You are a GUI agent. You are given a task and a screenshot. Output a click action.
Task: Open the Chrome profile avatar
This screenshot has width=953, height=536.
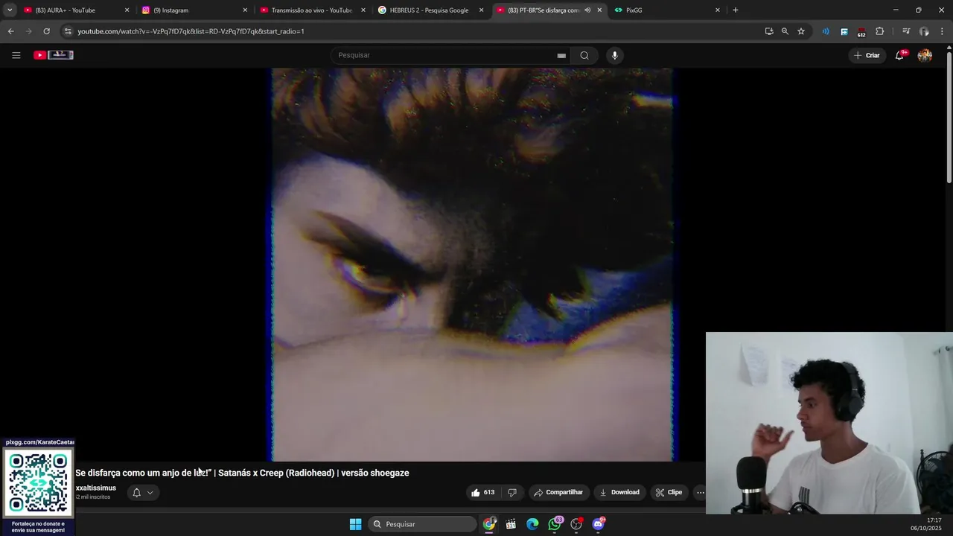click(924, 31)
